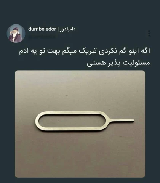Open the blurred username handle below the name

42,37
